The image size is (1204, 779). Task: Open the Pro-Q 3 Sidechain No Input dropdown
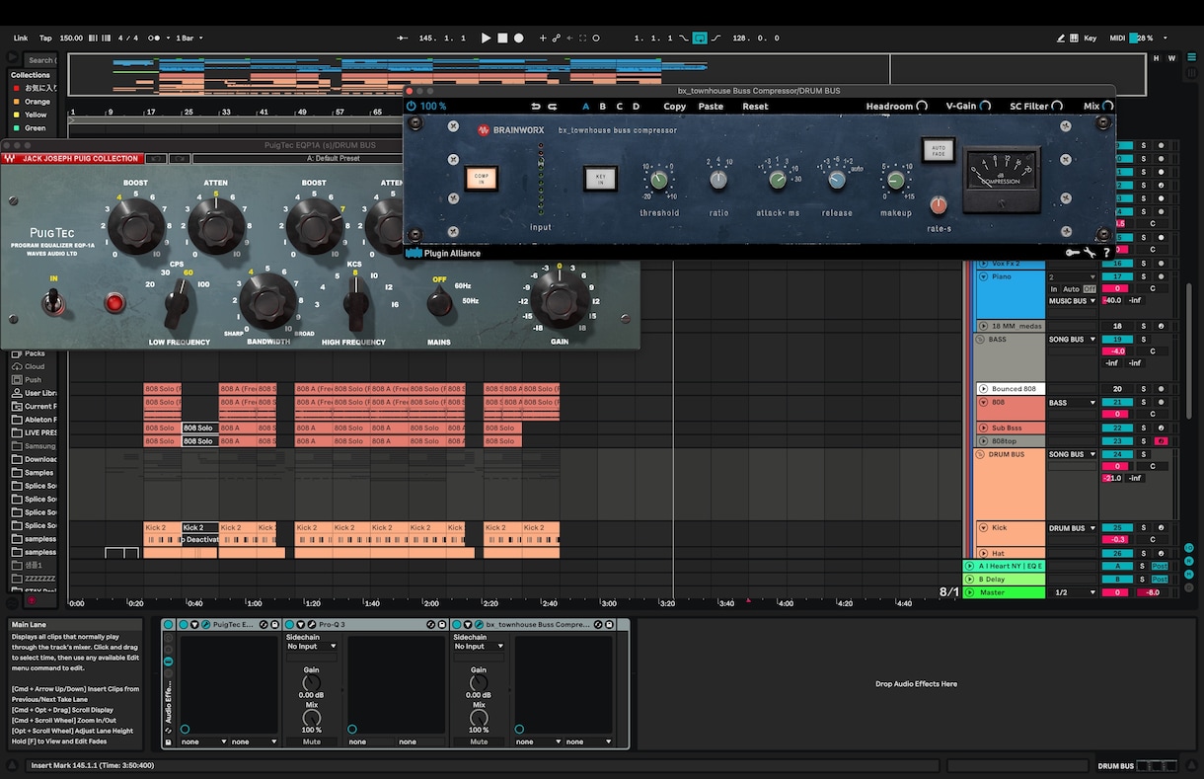coord(311,647)
